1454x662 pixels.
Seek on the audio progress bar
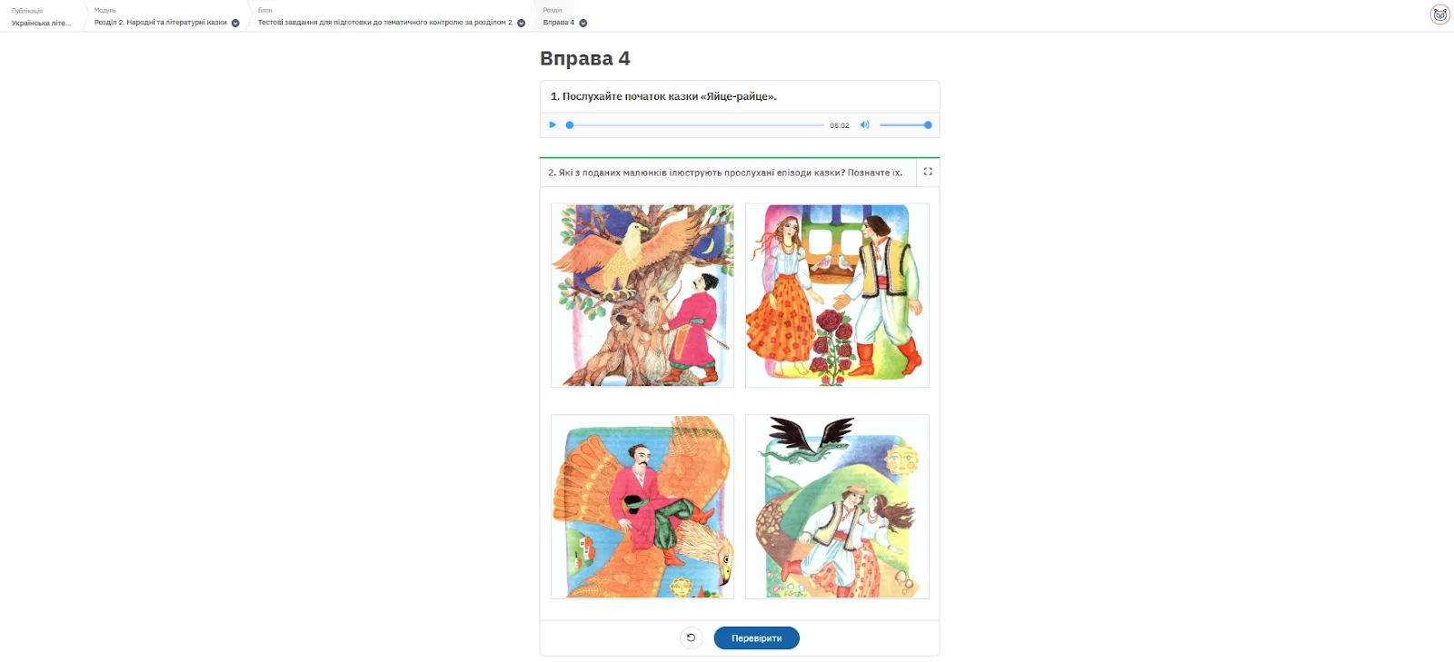(697, 125)
